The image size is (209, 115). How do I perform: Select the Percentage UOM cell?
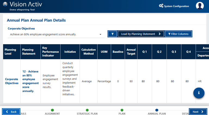104,81
